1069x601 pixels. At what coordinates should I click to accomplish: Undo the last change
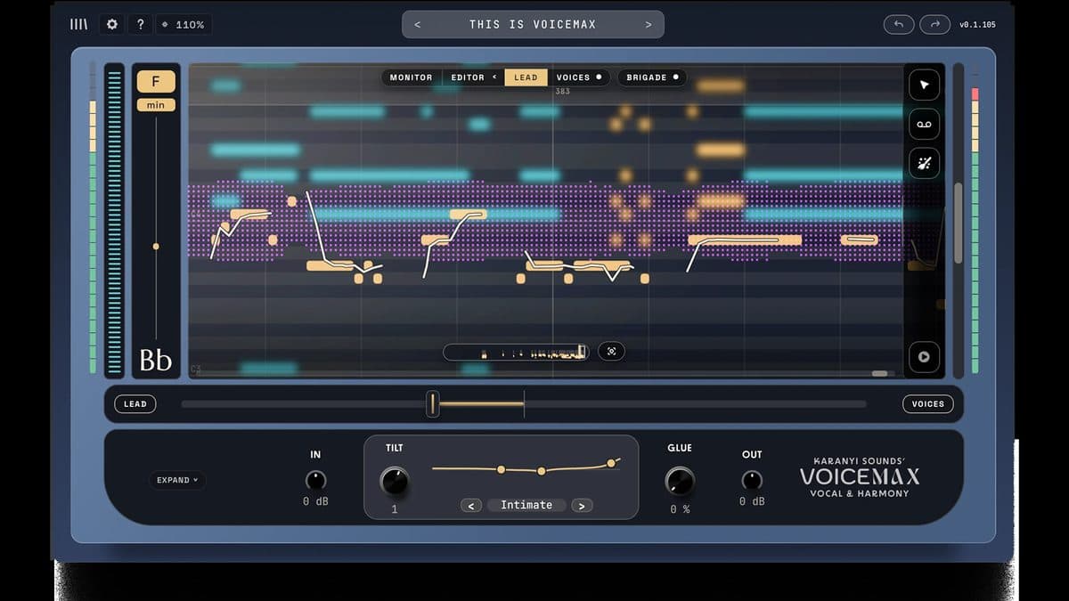[898, 24]
